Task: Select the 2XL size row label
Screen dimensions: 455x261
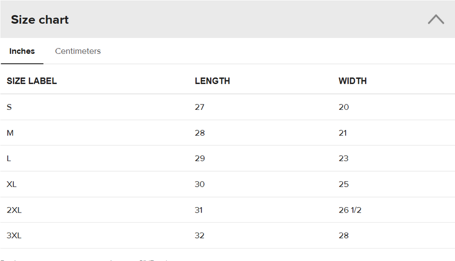Action: [14, 210]
